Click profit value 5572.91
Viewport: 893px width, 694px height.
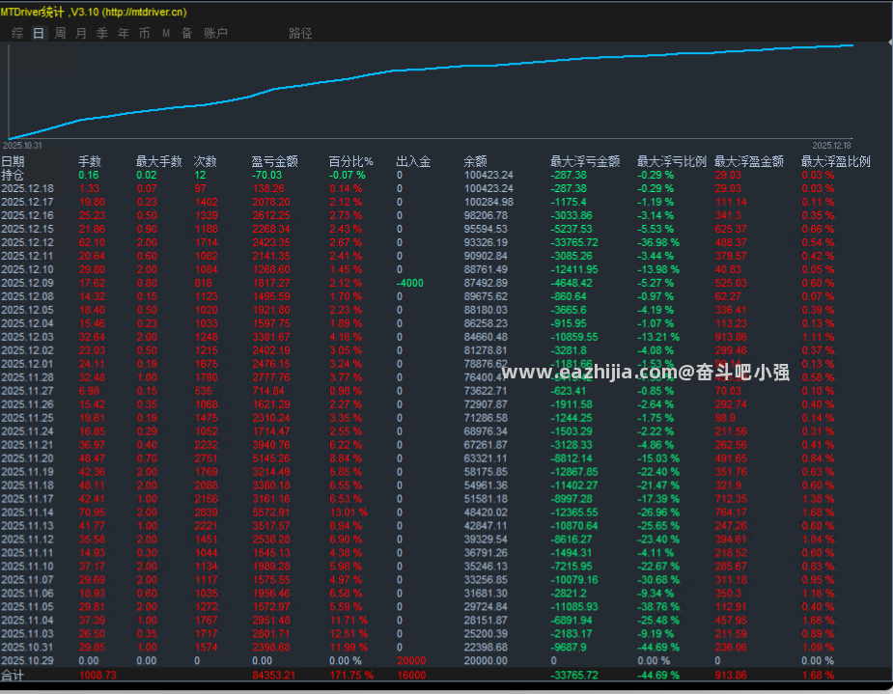[271, 513]
